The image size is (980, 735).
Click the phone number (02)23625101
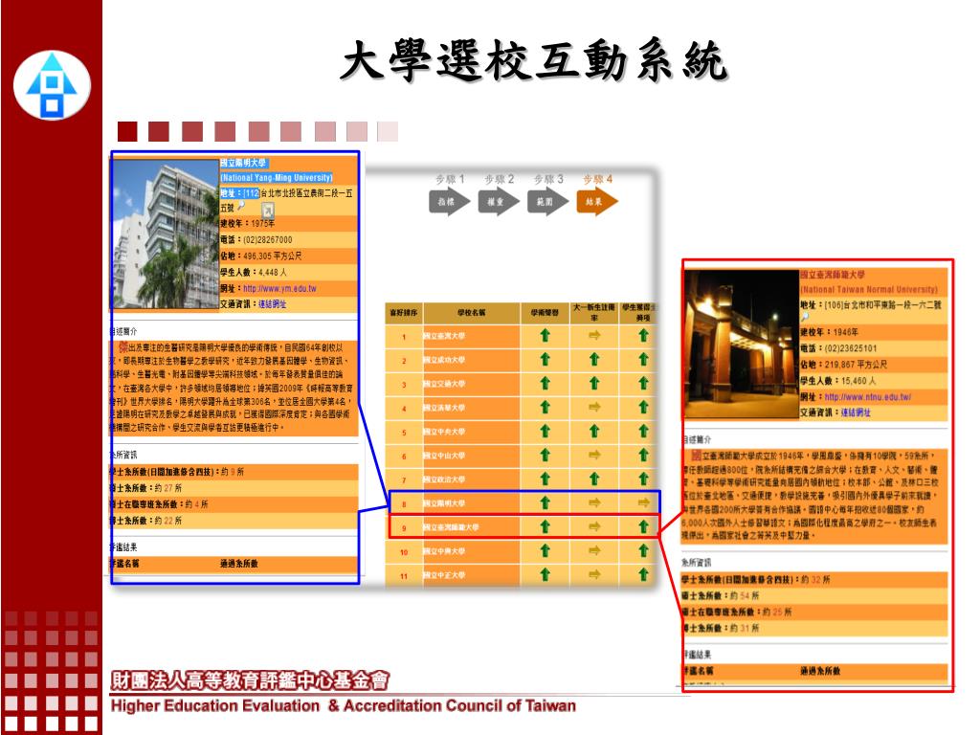pos(851,348)
